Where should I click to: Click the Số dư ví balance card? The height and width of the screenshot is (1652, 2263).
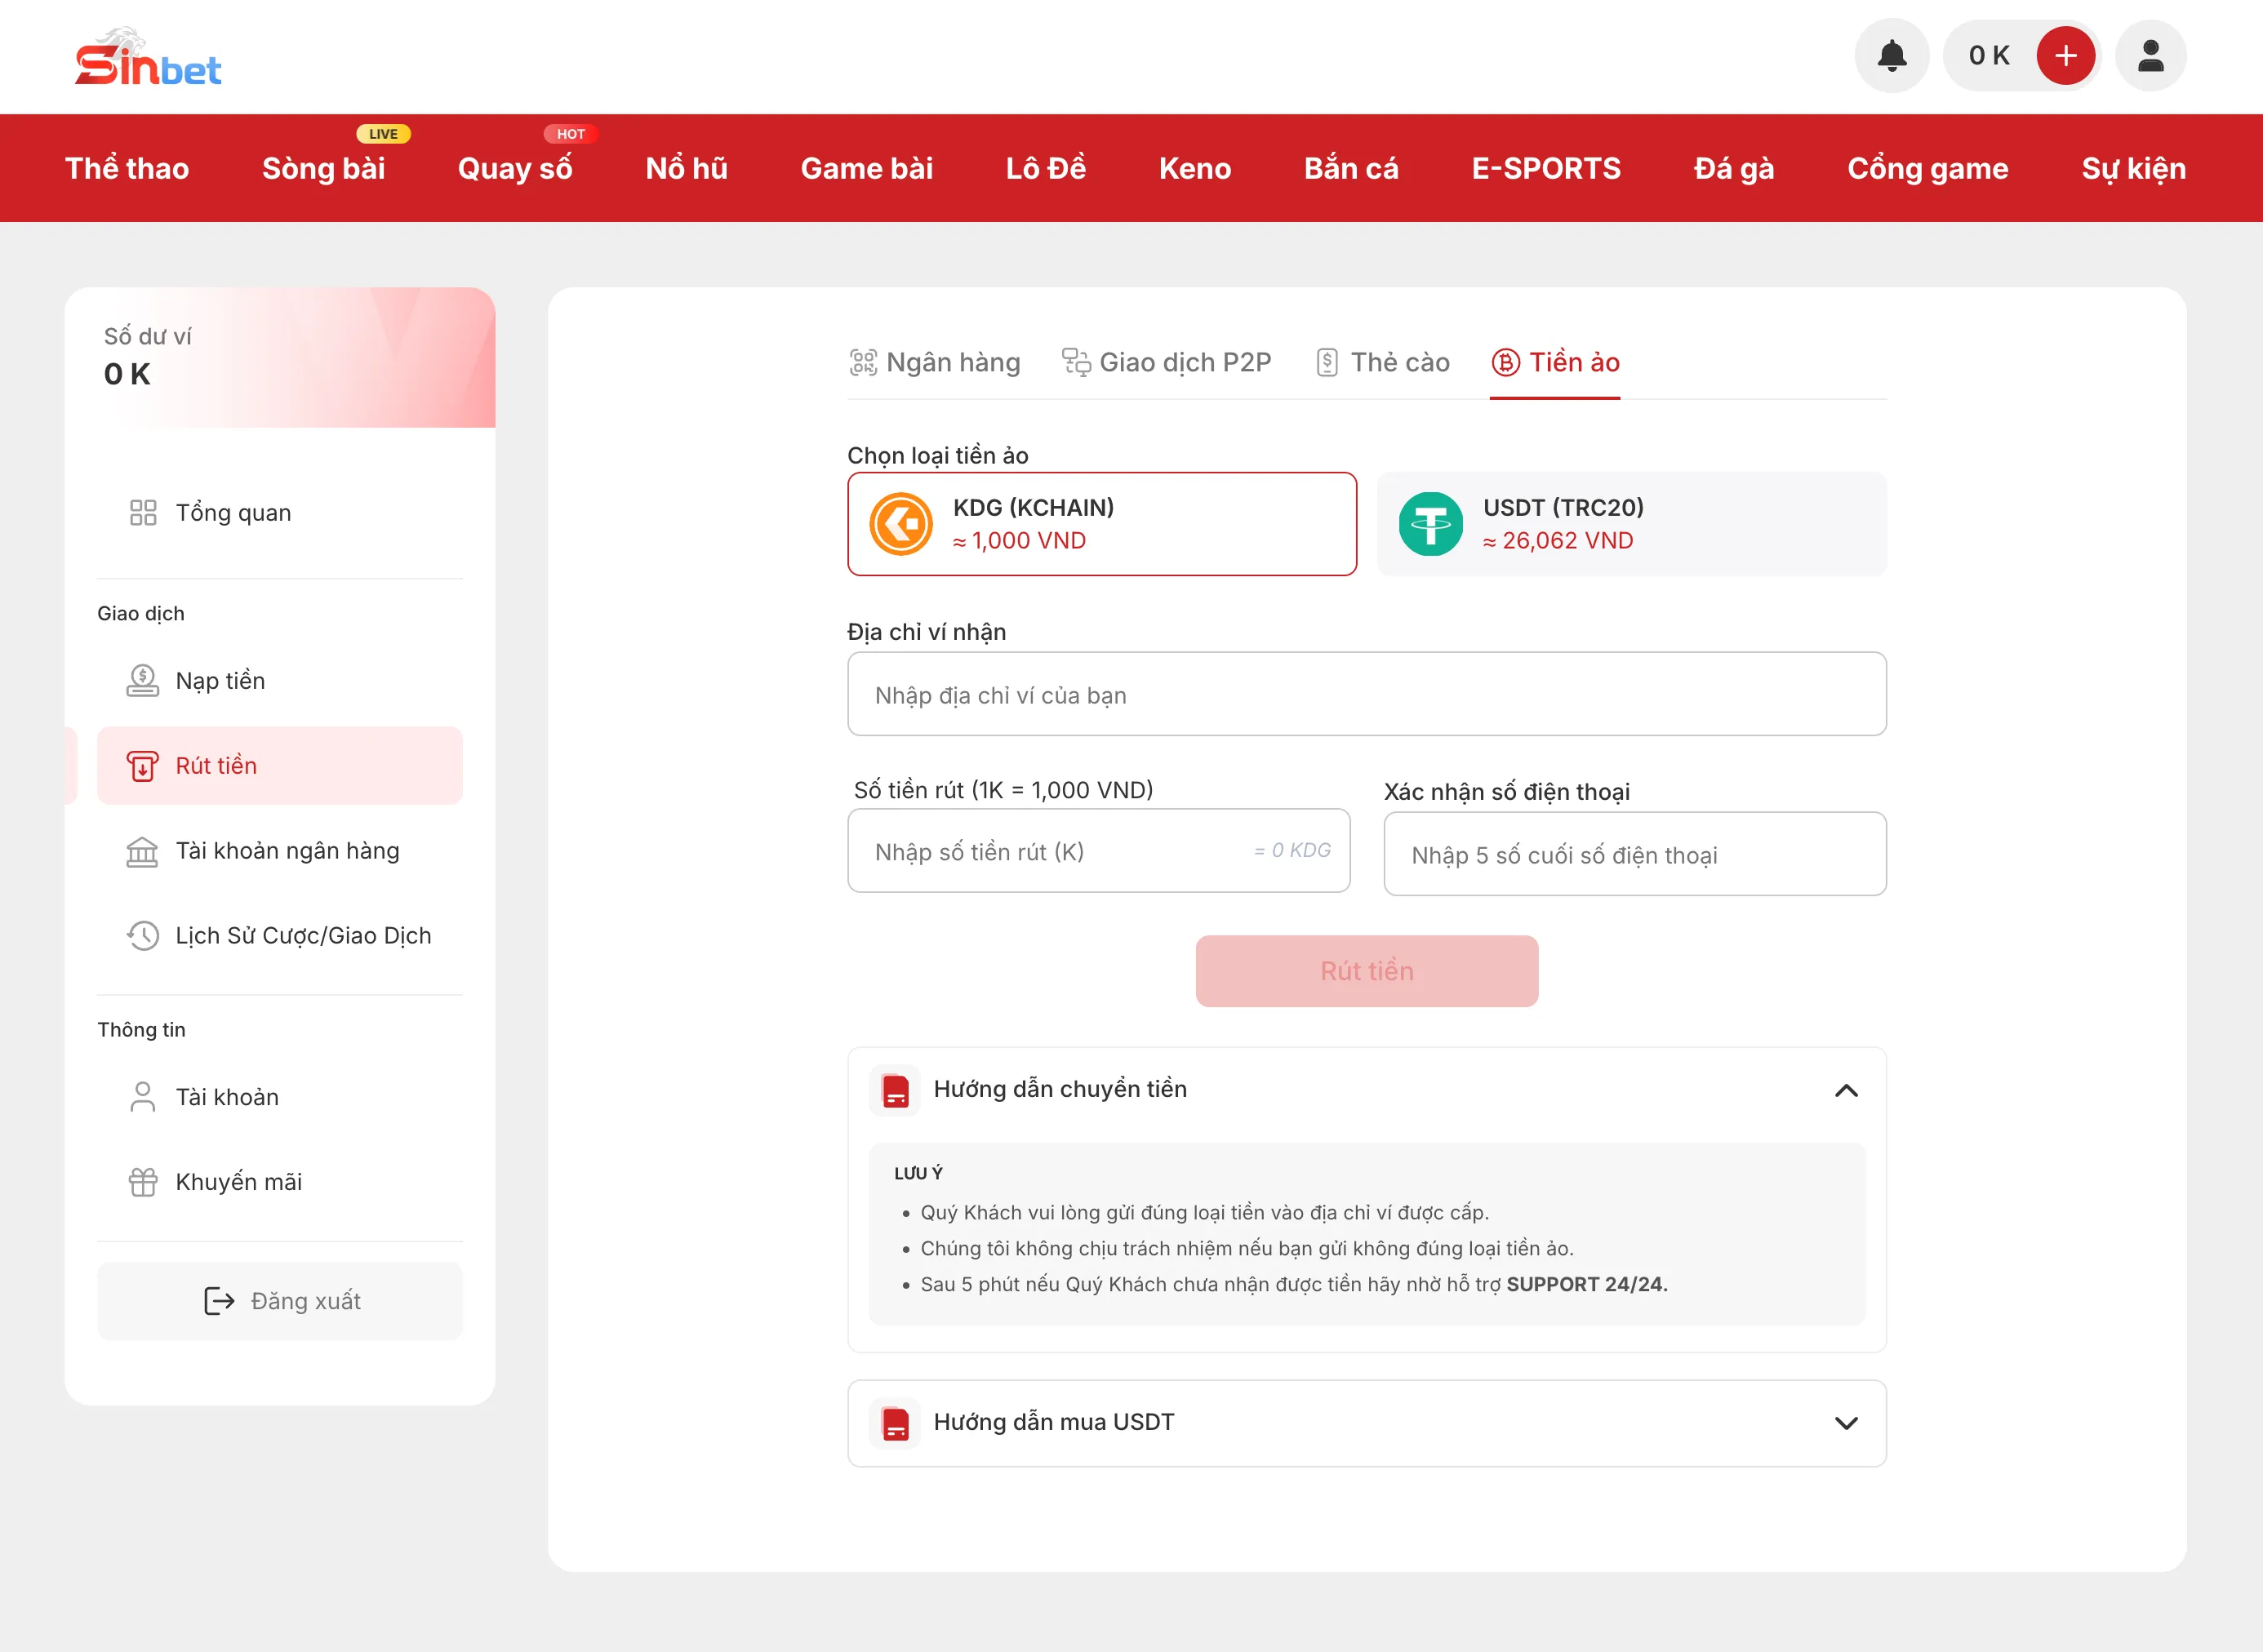pyautogui.click(x=280, y=357)
